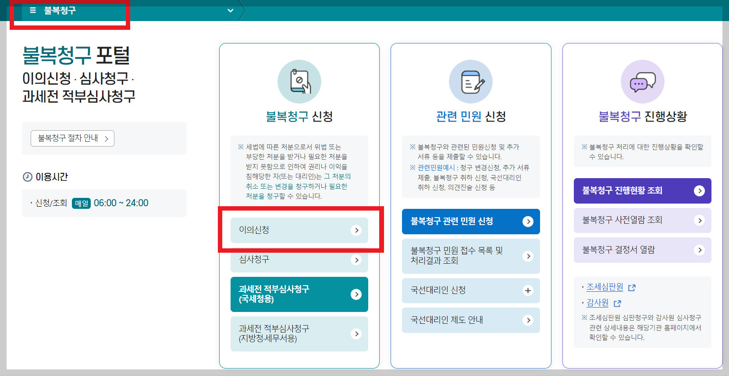This screenshot has width=729, height=376.
Task: Open the 심사청구 button
Action: 299,260
